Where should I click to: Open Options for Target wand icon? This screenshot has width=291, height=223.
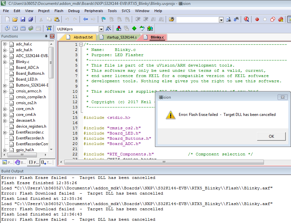(x=109, y=29)
